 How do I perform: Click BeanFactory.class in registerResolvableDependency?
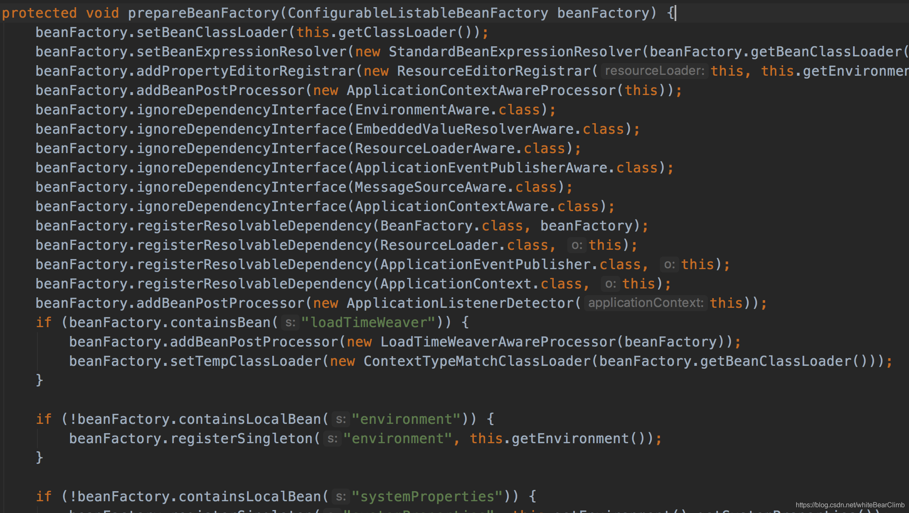coord(452,226)
